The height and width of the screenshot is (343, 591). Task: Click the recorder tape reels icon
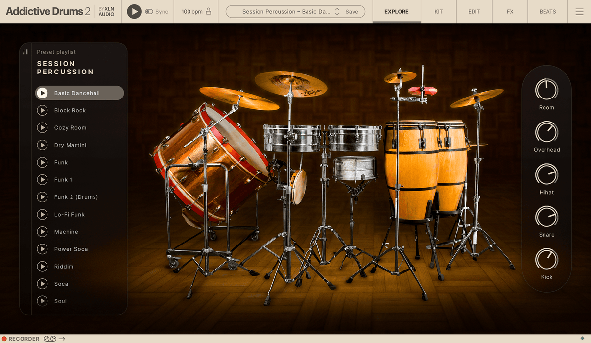pyautogui.click(x=50, y=339)
